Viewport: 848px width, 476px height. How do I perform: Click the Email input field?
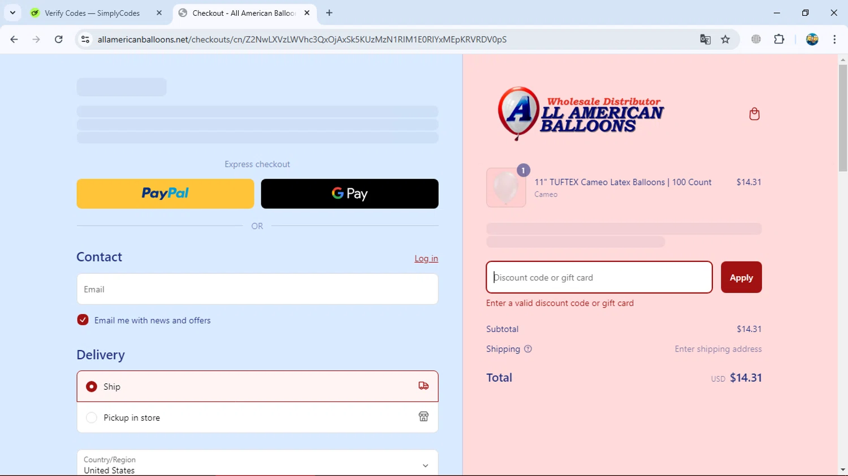tap(257, 289)
